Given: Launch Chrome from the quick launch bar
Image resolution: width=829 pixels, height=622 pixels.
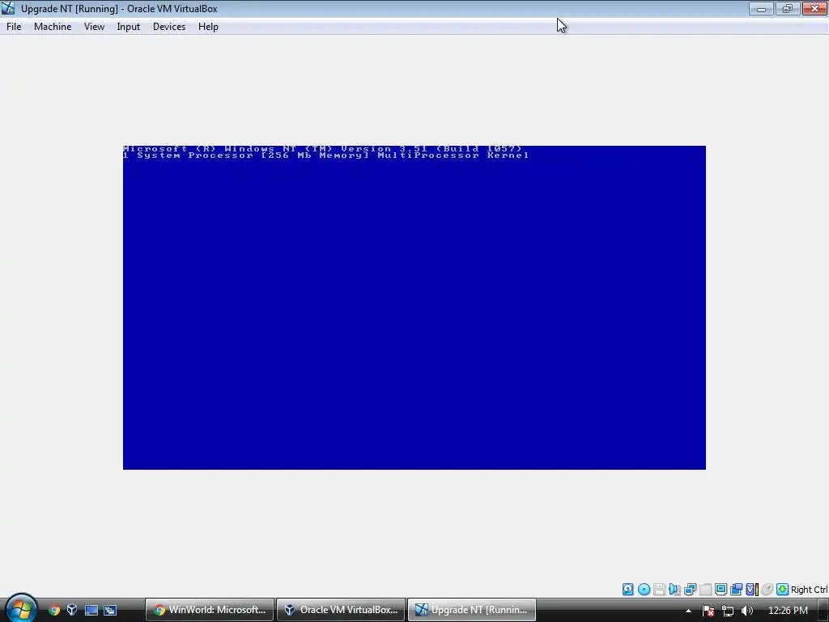Looking at the screenshot, I should (x=54, y=610).
